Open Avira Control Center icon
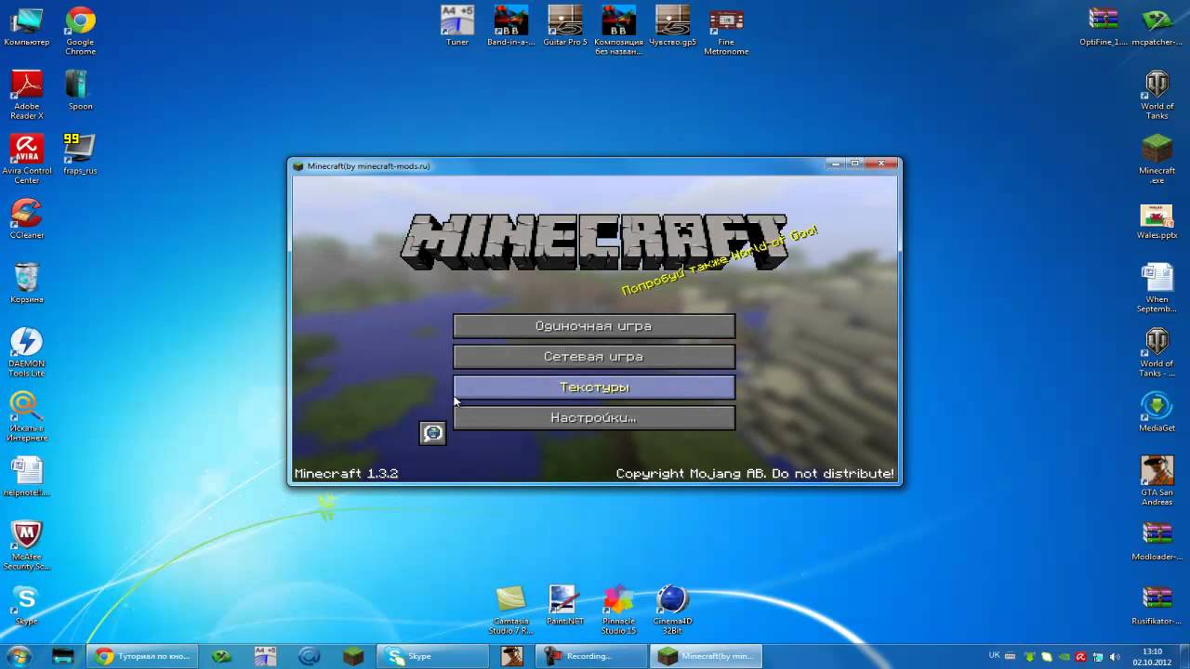 point(27,159)
